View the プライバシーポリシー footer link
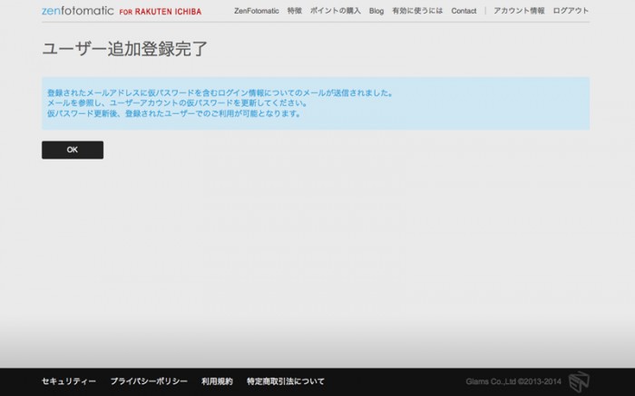This screenshot has height=396, width=635. click(x=149, y=382)
